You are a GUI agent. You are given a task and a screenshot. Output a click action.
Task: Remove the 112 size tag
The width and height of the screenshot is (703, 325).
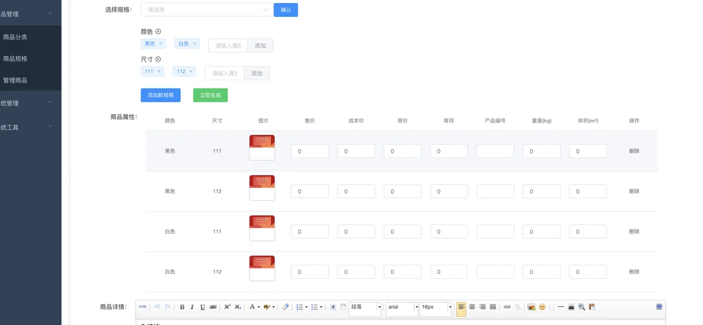point(191,71)
